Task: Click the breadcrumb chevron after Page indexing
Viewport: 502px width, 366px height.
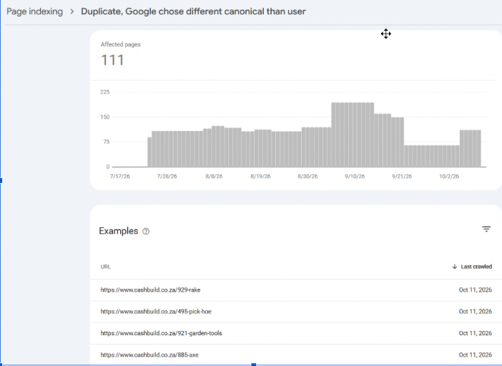Action: (x=72, y=11)
